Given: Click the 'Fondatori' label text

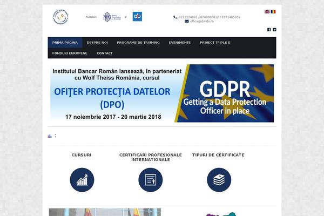Looking at the screenshot, I should [x=91, y=17].
